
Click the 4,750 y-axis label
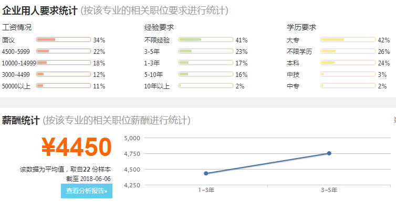[132, 154]
